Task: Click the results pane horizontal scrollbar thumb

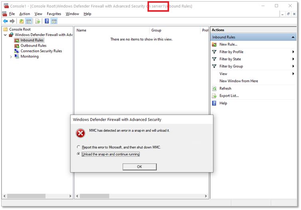Action: (95, 196)
